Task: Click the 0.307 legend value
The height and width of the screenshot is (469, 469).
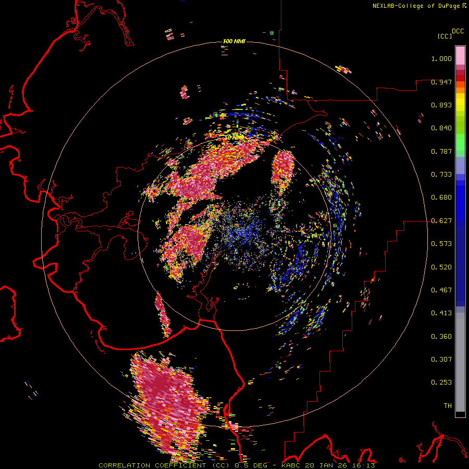Action: point(441,360)
